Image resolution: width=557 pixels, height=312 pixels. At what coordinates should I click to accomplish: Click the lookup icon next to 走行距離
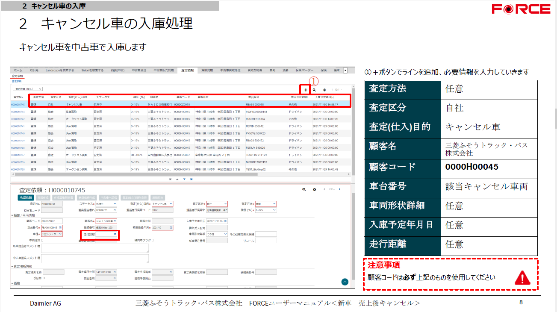click(x=115, y=234)
